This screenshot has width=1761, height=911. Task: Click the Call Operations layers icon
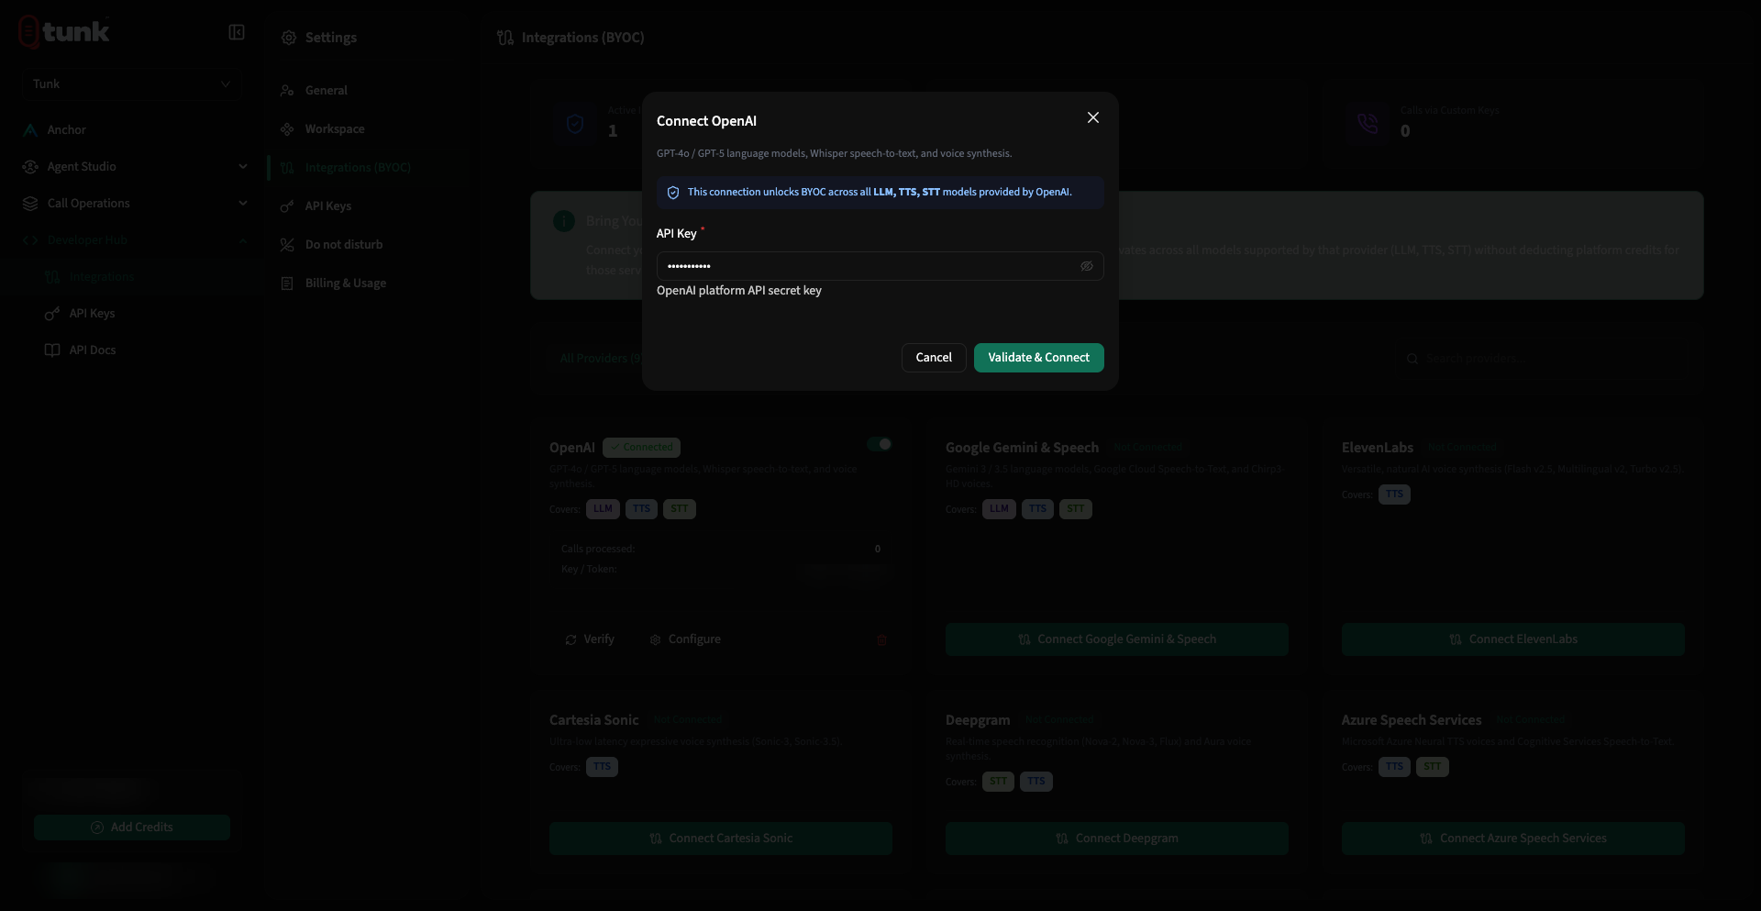point(30,203)
